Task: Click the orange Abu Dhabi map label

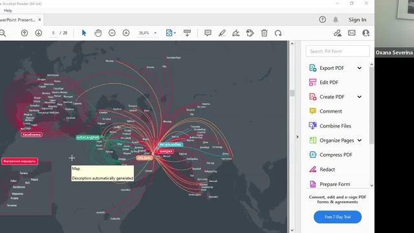Action: (144, 158)
